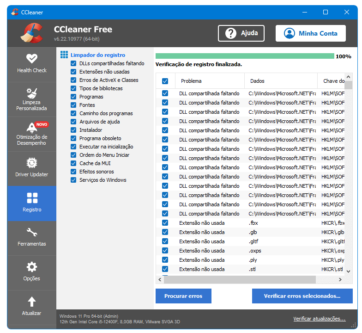362x333 pixels.
Task: Uncheck the Programas checkbox
Action: (x=73, y=97)
